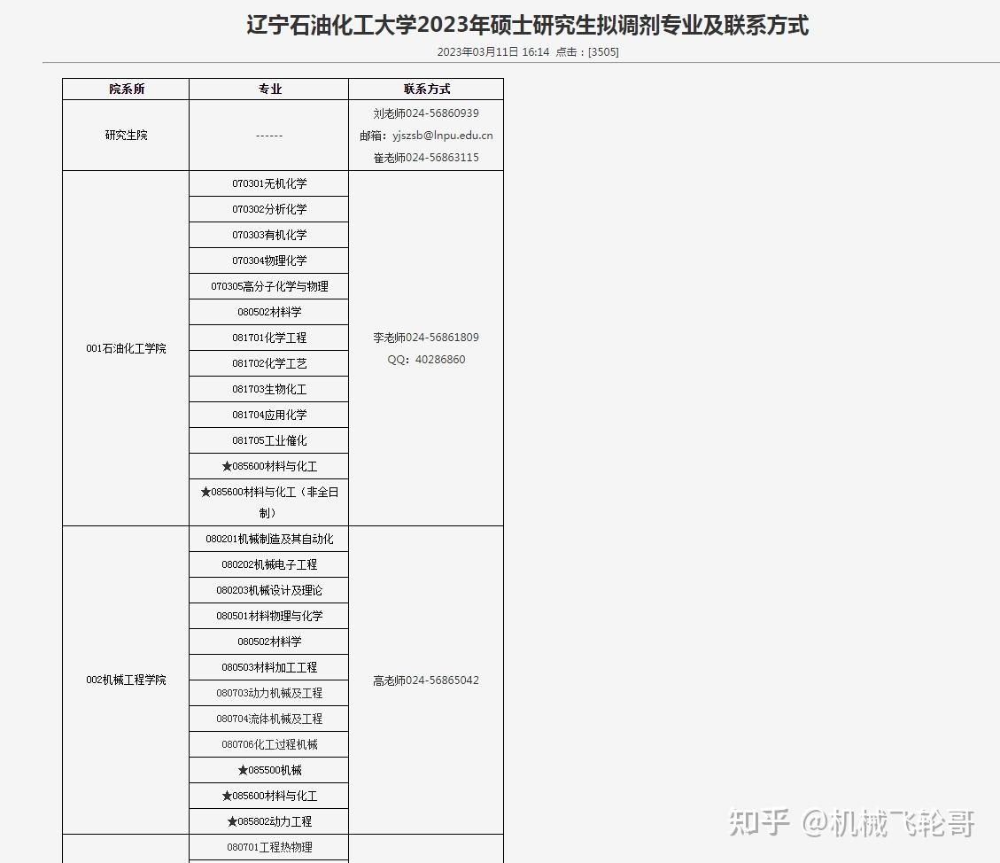The image size is (1000, 863).
Task: Click 崔老师024-56863115 contact
Action: pyautogui.click(x=426, y=158)
